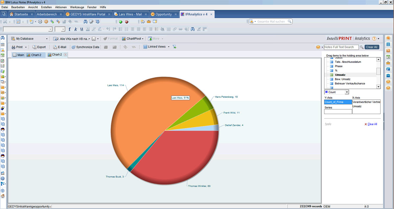The height and width of the screenshot is (209, 394).
Task: Expand the dropdown arrow beside help icon
Action: pyautogui.click(x=378, y=39)
